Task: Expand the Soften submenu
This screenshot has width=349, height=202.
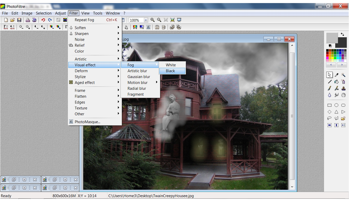Action: point(95,28)
